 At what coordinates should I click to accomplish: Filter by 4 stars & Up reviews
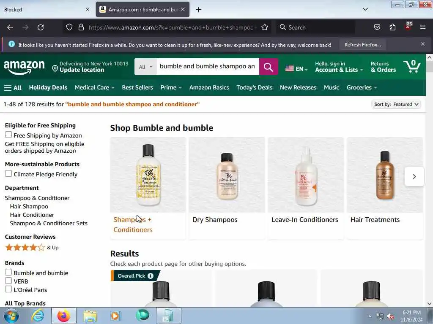[x=32, y=247]
